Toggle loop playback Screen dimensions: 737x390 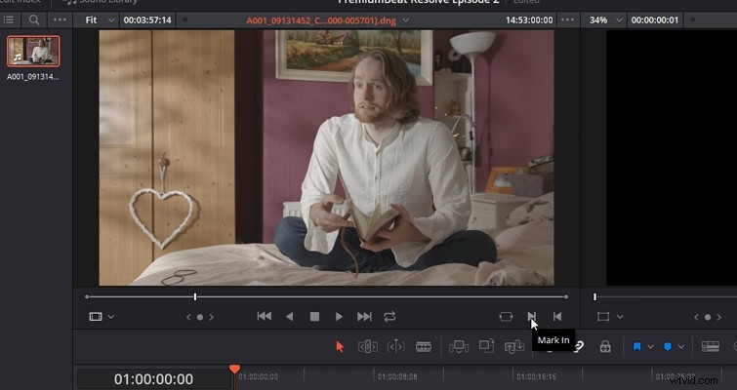pyautogui.click(x=389, y=317)
